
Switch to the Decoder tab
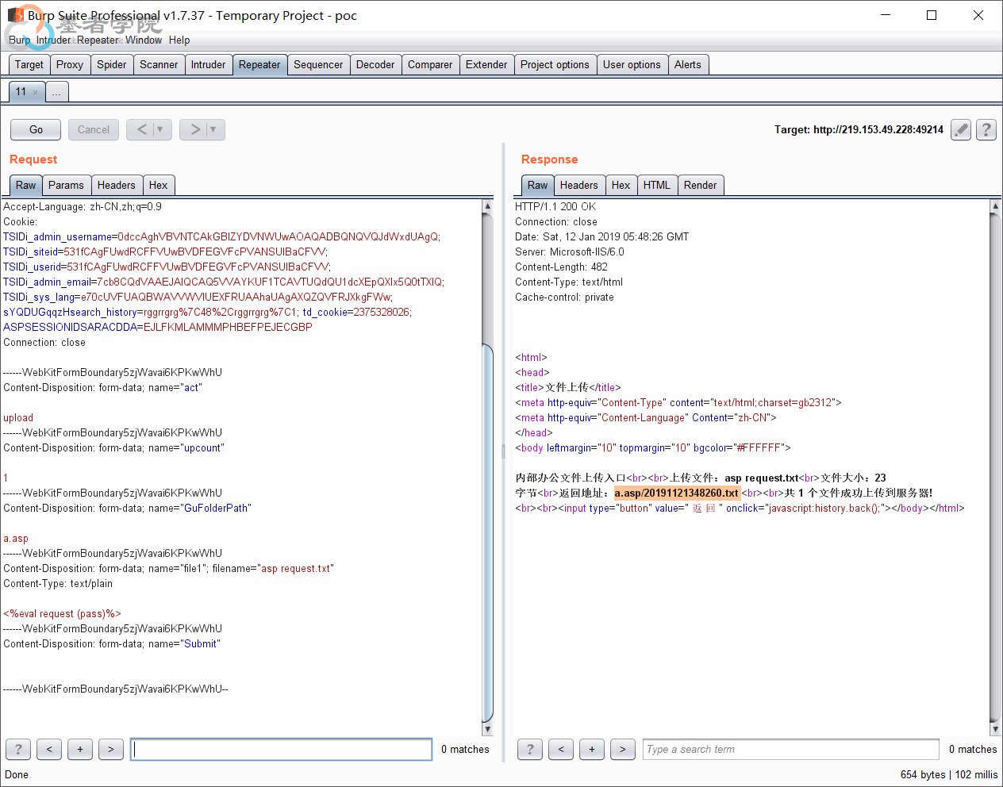[x=375, y=65]
